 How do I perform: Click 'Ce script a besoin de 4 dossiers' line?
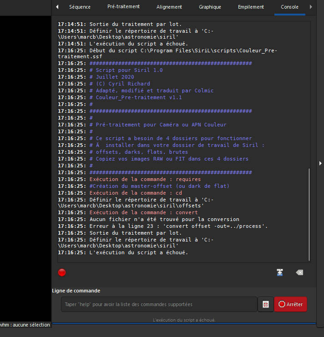155,138
